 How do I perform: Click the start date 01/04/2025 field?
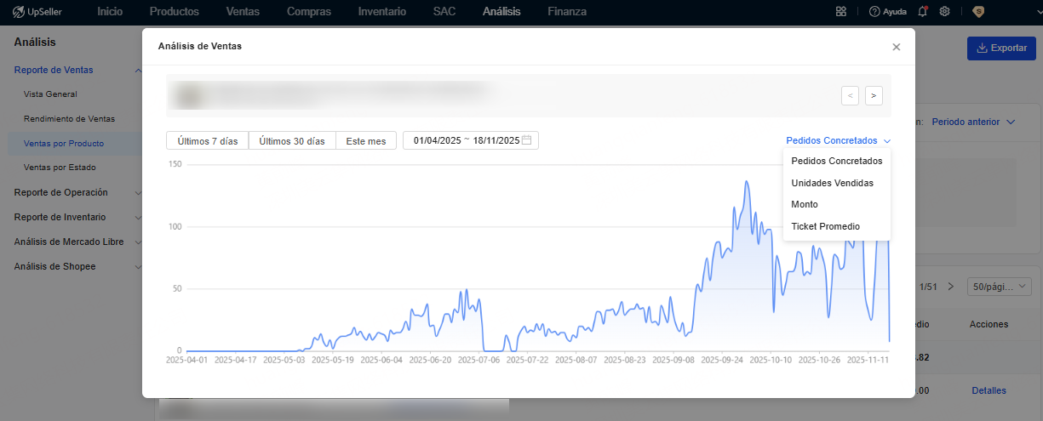tap(437, 141)
